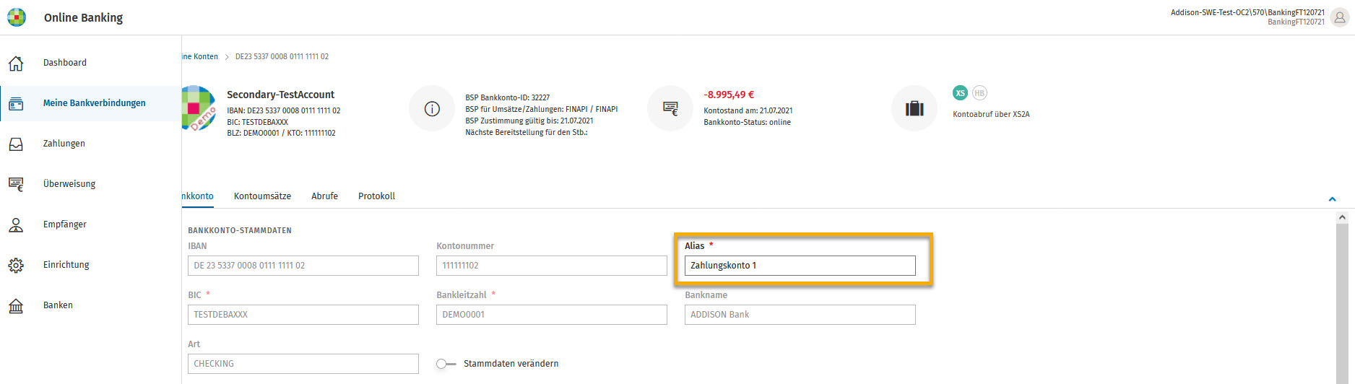
Task: Click the BLZ: DEMO0001 / KTO line
Action: 281,133
